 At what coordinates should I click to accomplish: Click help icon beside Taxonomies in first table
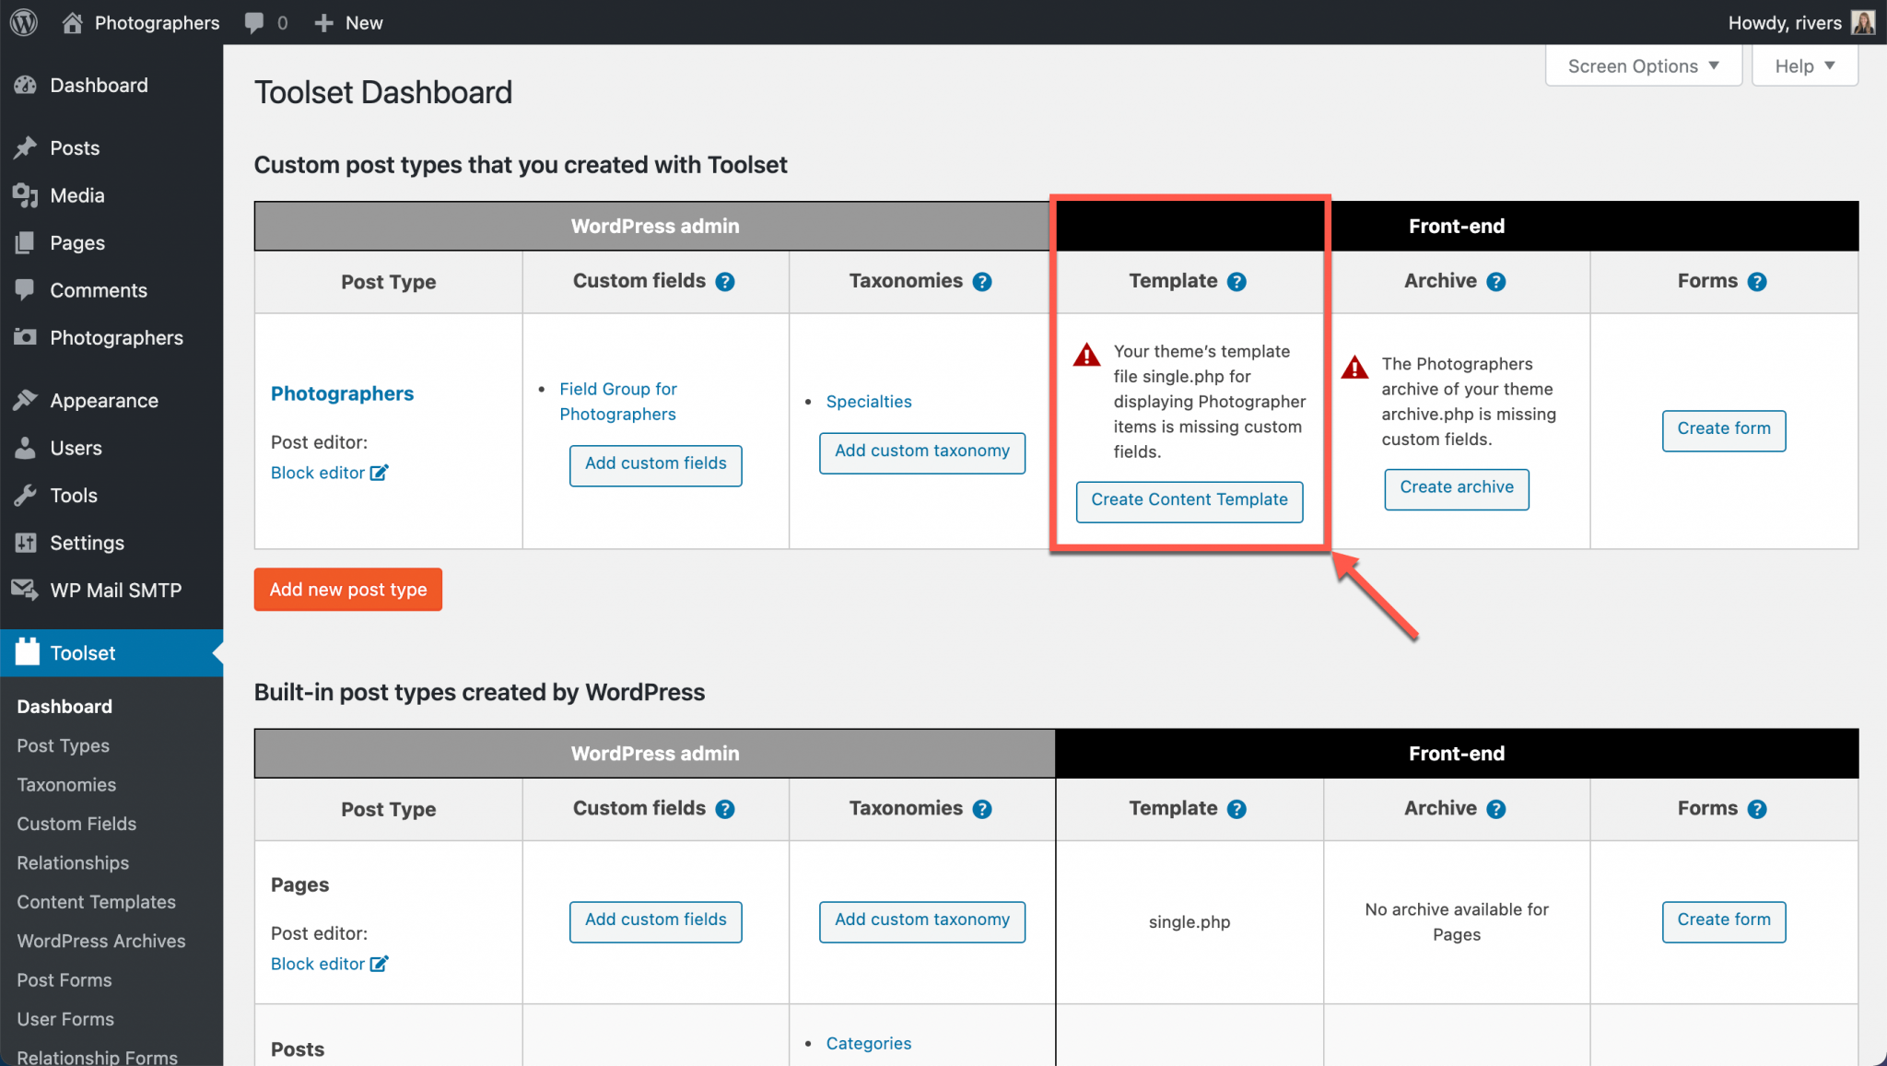coord(982,282)
